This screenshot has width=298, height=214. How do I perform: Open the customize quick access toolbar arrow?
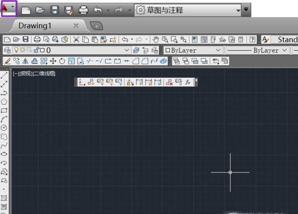(246, 9)
